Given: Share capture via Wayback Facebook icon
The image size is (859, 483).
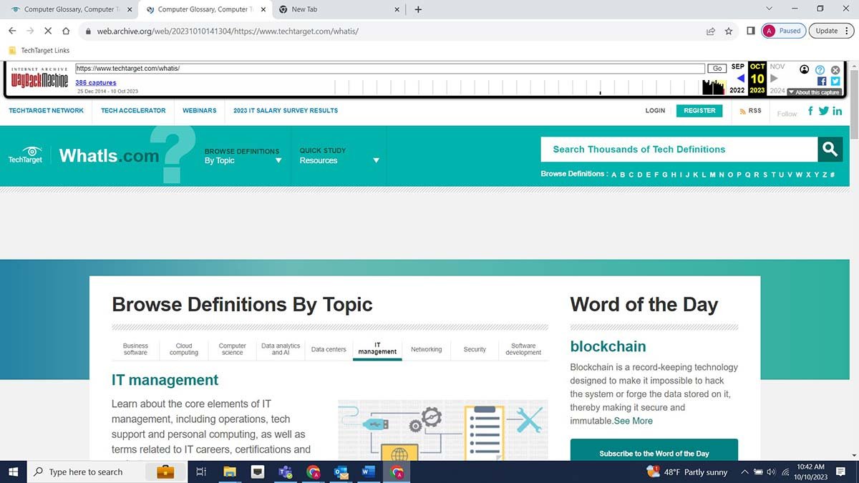Looking at the screenshot, I should (822, 82).
